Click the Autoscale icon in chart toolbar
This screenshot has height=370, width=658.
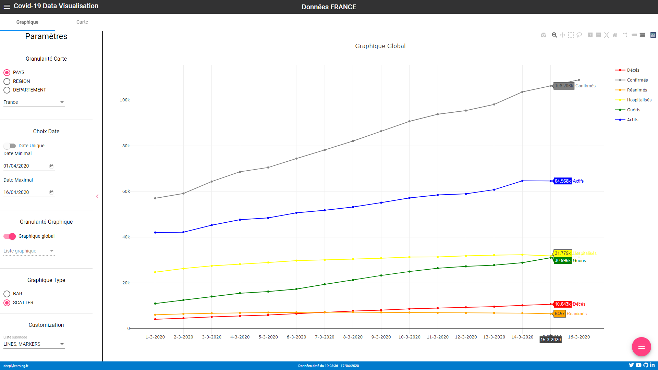(x=607, y=35)
